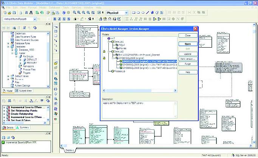Screen dimensions: 258x158
Task: Expand the Default Values tree node
Action: tap(8, 76)
